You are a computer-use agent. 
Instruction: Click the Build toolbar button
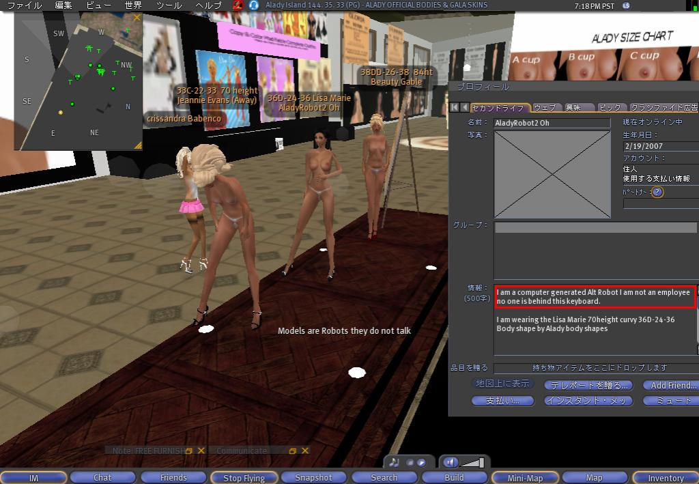(x=454, y=478)
